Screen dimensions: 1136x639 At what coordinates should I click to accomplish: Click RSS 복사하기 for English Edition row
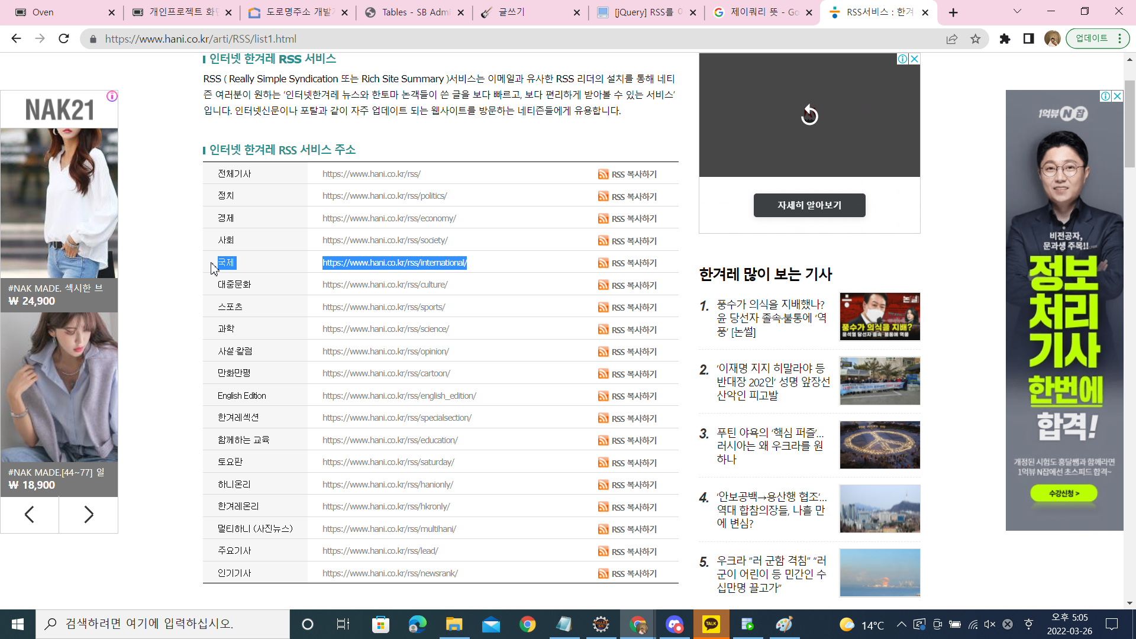[x=627, y=396]
